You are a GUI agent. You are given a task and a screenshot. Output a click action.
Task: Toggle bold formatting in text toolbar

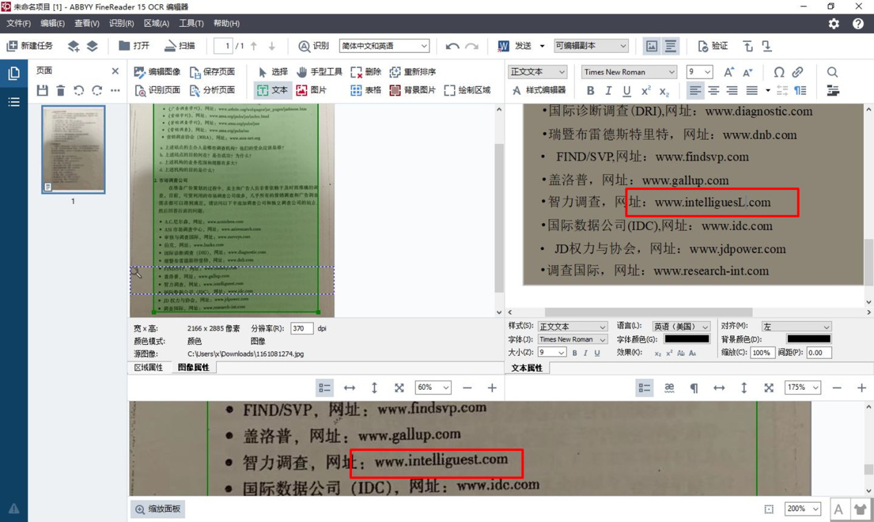590,91
